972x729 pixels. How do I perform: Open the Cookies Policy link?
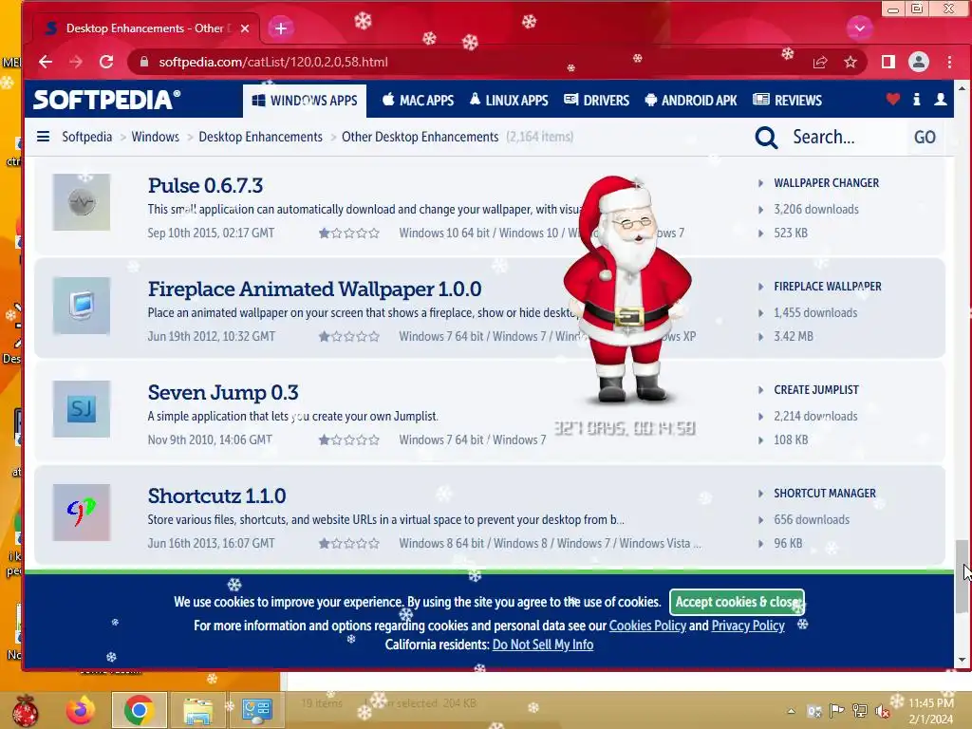click(x=647, y=626)
